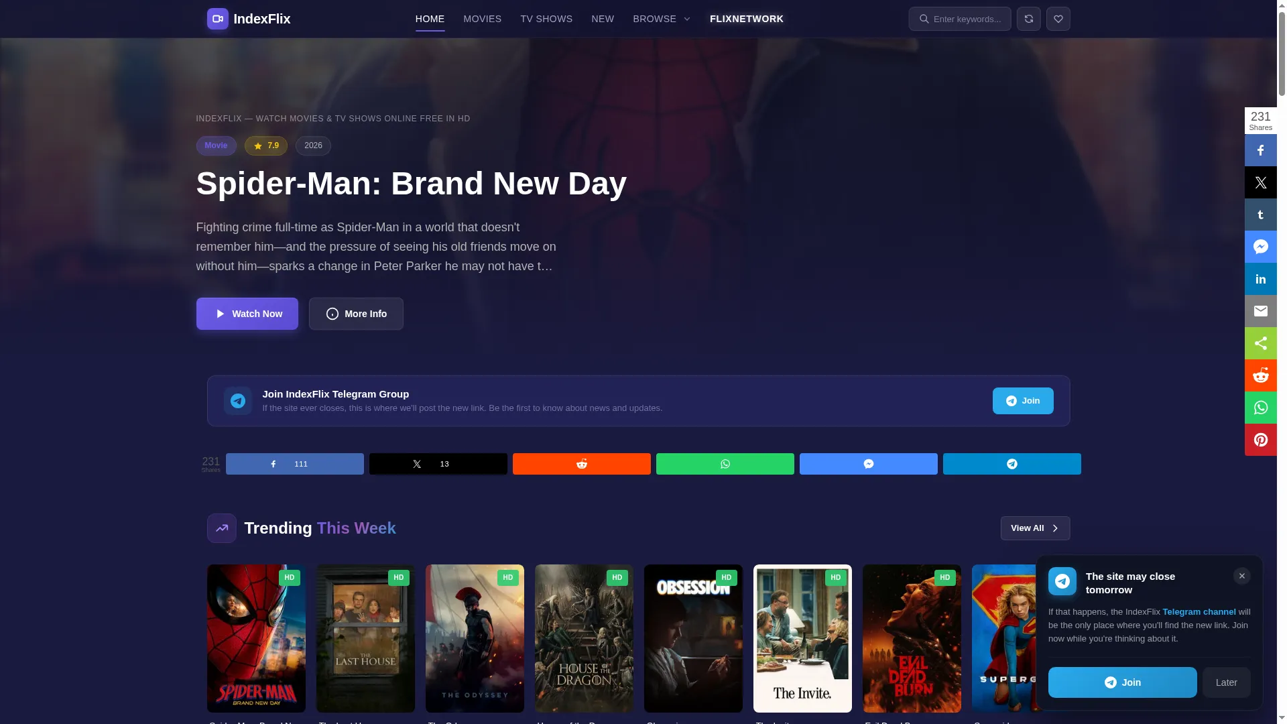Screen dimensions: 1287x724
Task: Share by email from the side share bar
Action: point(1260,311)
